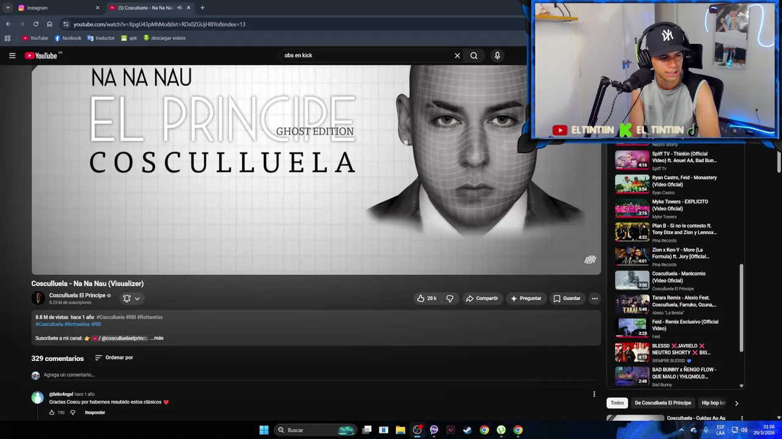Screen dimensions: 782x439
Task: Expand description by clicking ...más
Action: 157,338
